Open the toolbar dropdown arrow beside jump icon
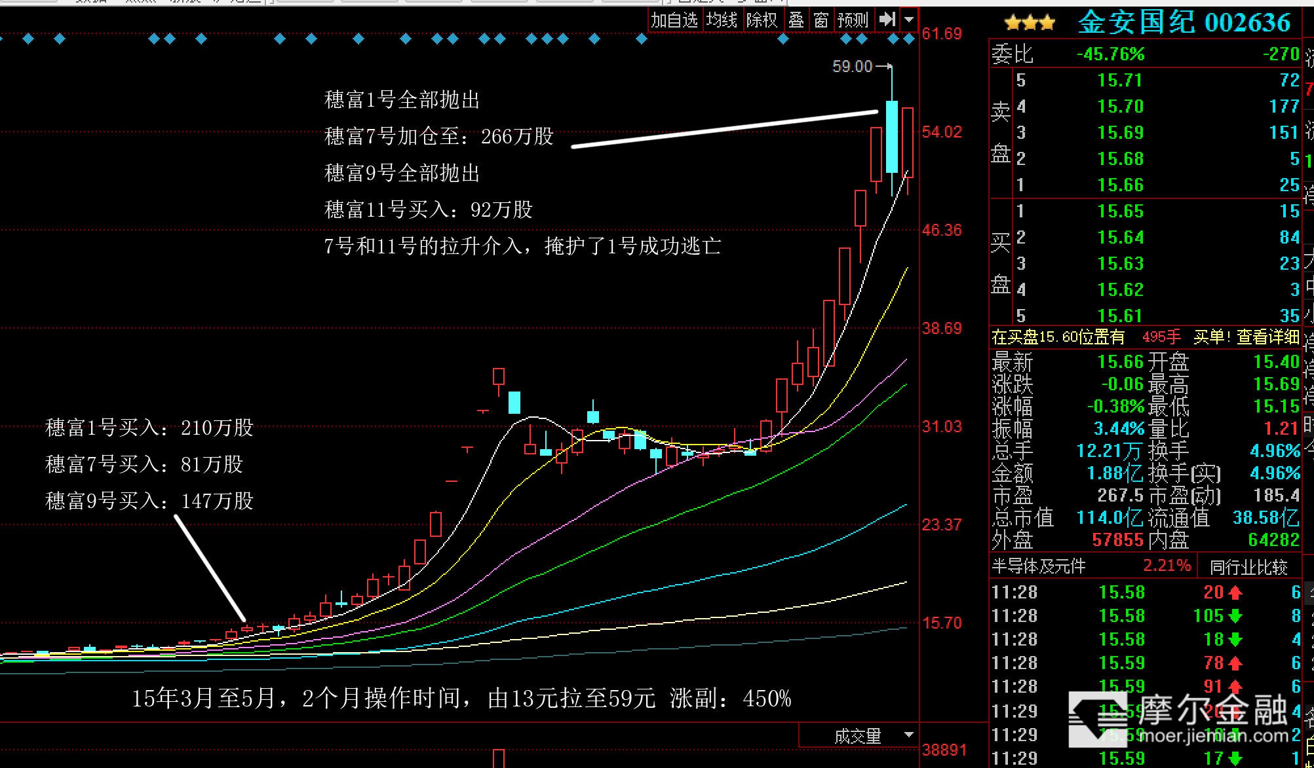Viewport: 1314px width, 768px height. click(x=909, y=20)
